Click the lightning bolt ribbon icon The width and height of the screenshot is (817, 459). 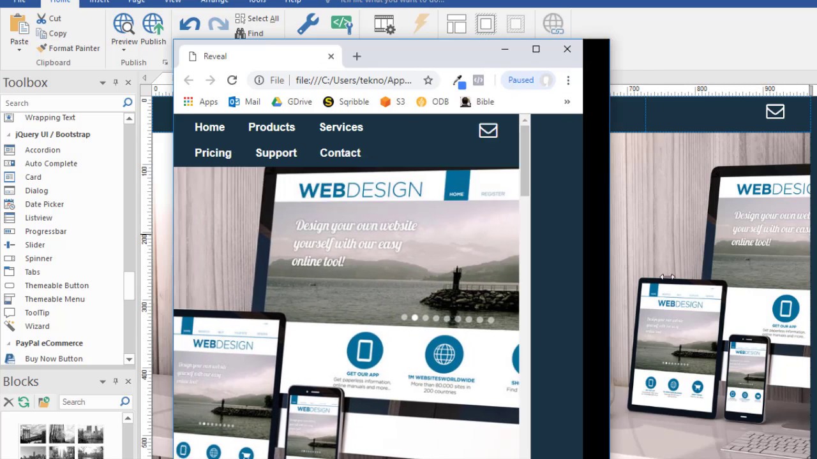point(421,24)
